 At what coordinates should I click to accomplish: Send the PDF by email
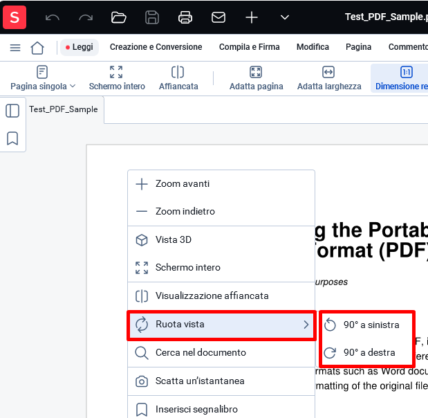pyautogui.click(x=218, y=17)
